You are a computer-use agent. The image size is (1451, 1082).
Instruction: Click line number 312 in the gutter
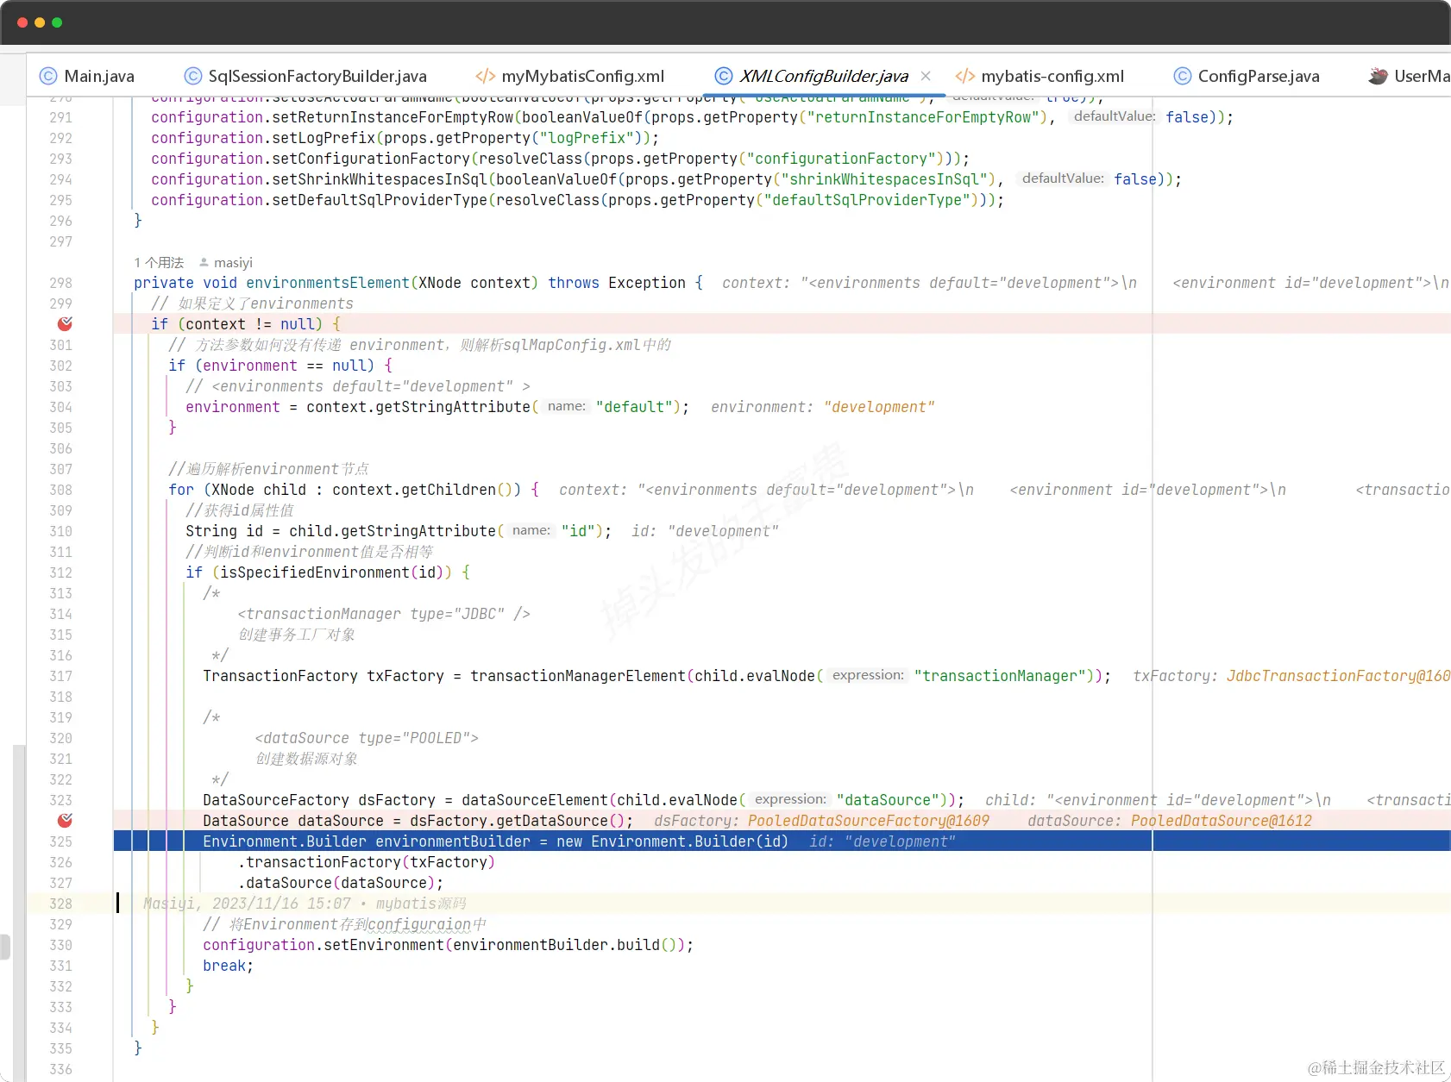pyautogui.click(x=60, y=572)
